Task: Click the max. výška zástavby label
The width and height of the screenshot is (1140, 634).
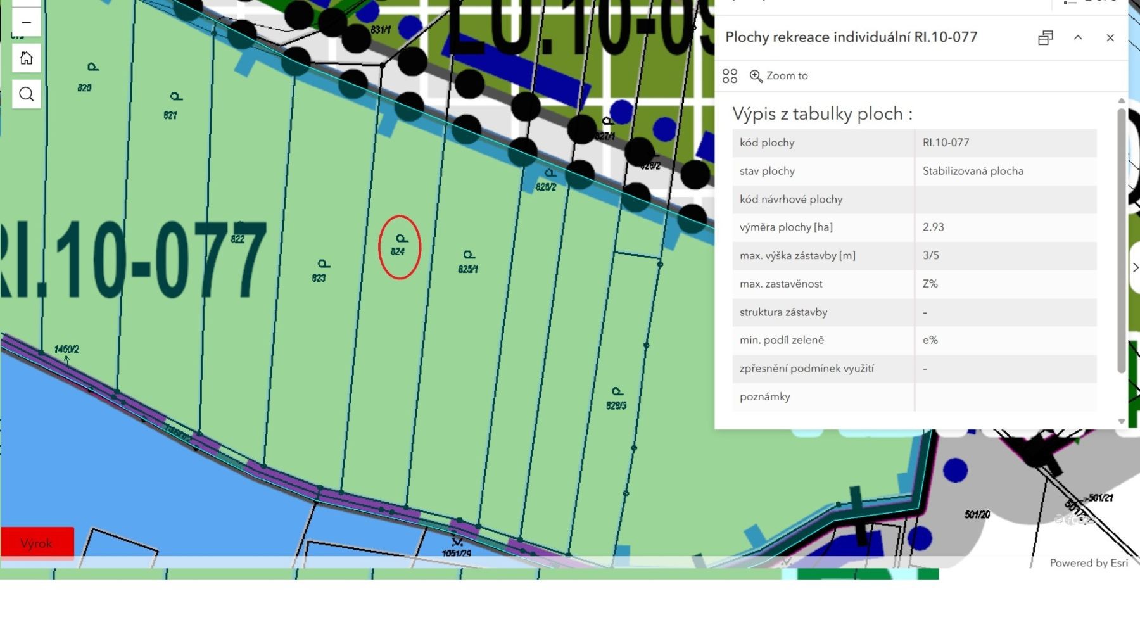Action: click(x=797, y=255)
